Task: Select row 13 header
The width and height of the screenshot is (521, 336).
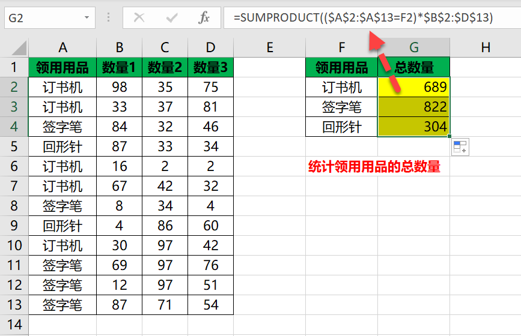Action: click(14, 305)
